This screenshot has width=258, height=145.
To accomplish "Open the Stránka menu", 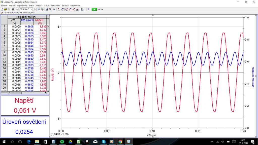I will coord(65,6).
